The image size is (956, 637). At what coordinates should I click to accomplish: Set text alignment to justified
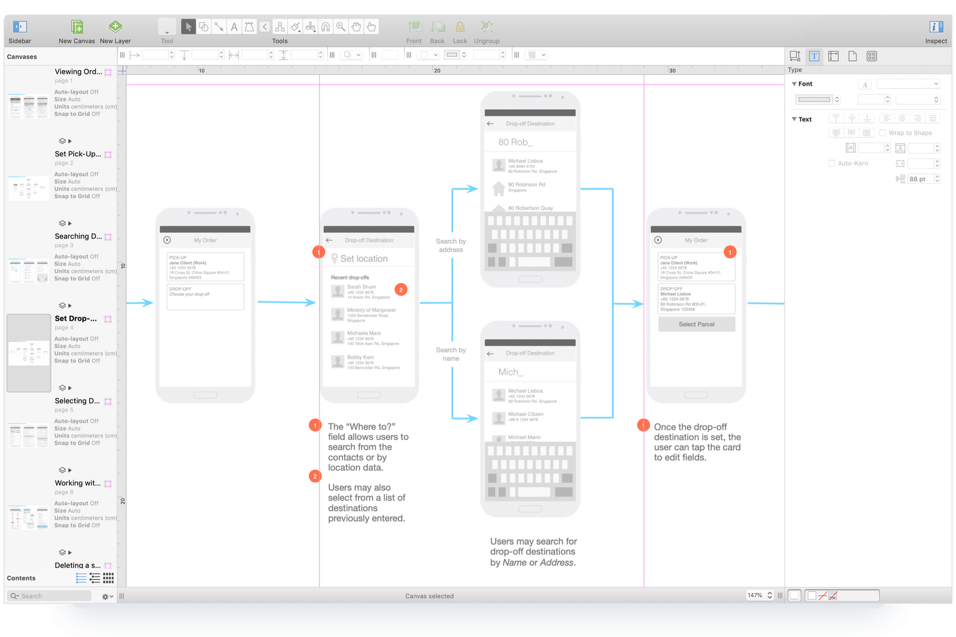933,118
